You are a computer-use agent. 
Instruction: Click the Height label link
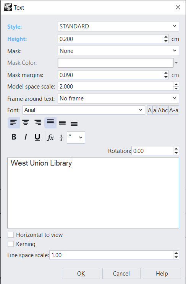click(x=17, y=39)
